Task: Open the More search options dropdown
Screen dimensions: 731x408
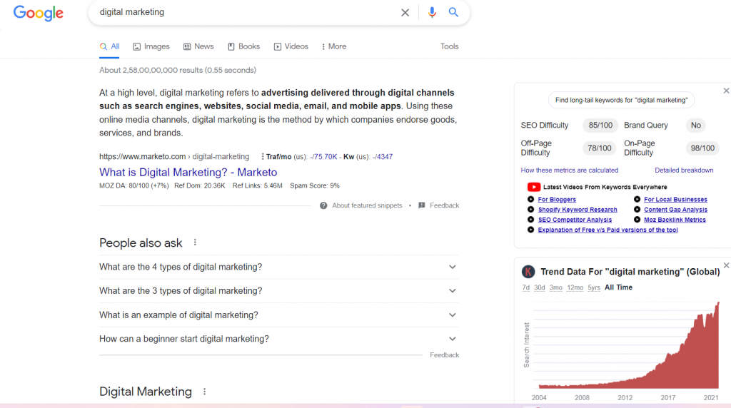Action: (334, 46)
